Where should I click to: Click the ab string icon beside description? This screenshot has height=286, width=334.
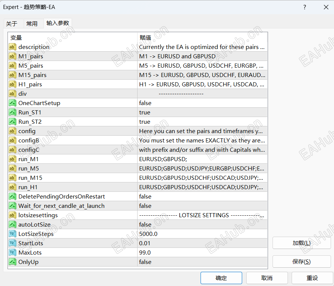12,47
